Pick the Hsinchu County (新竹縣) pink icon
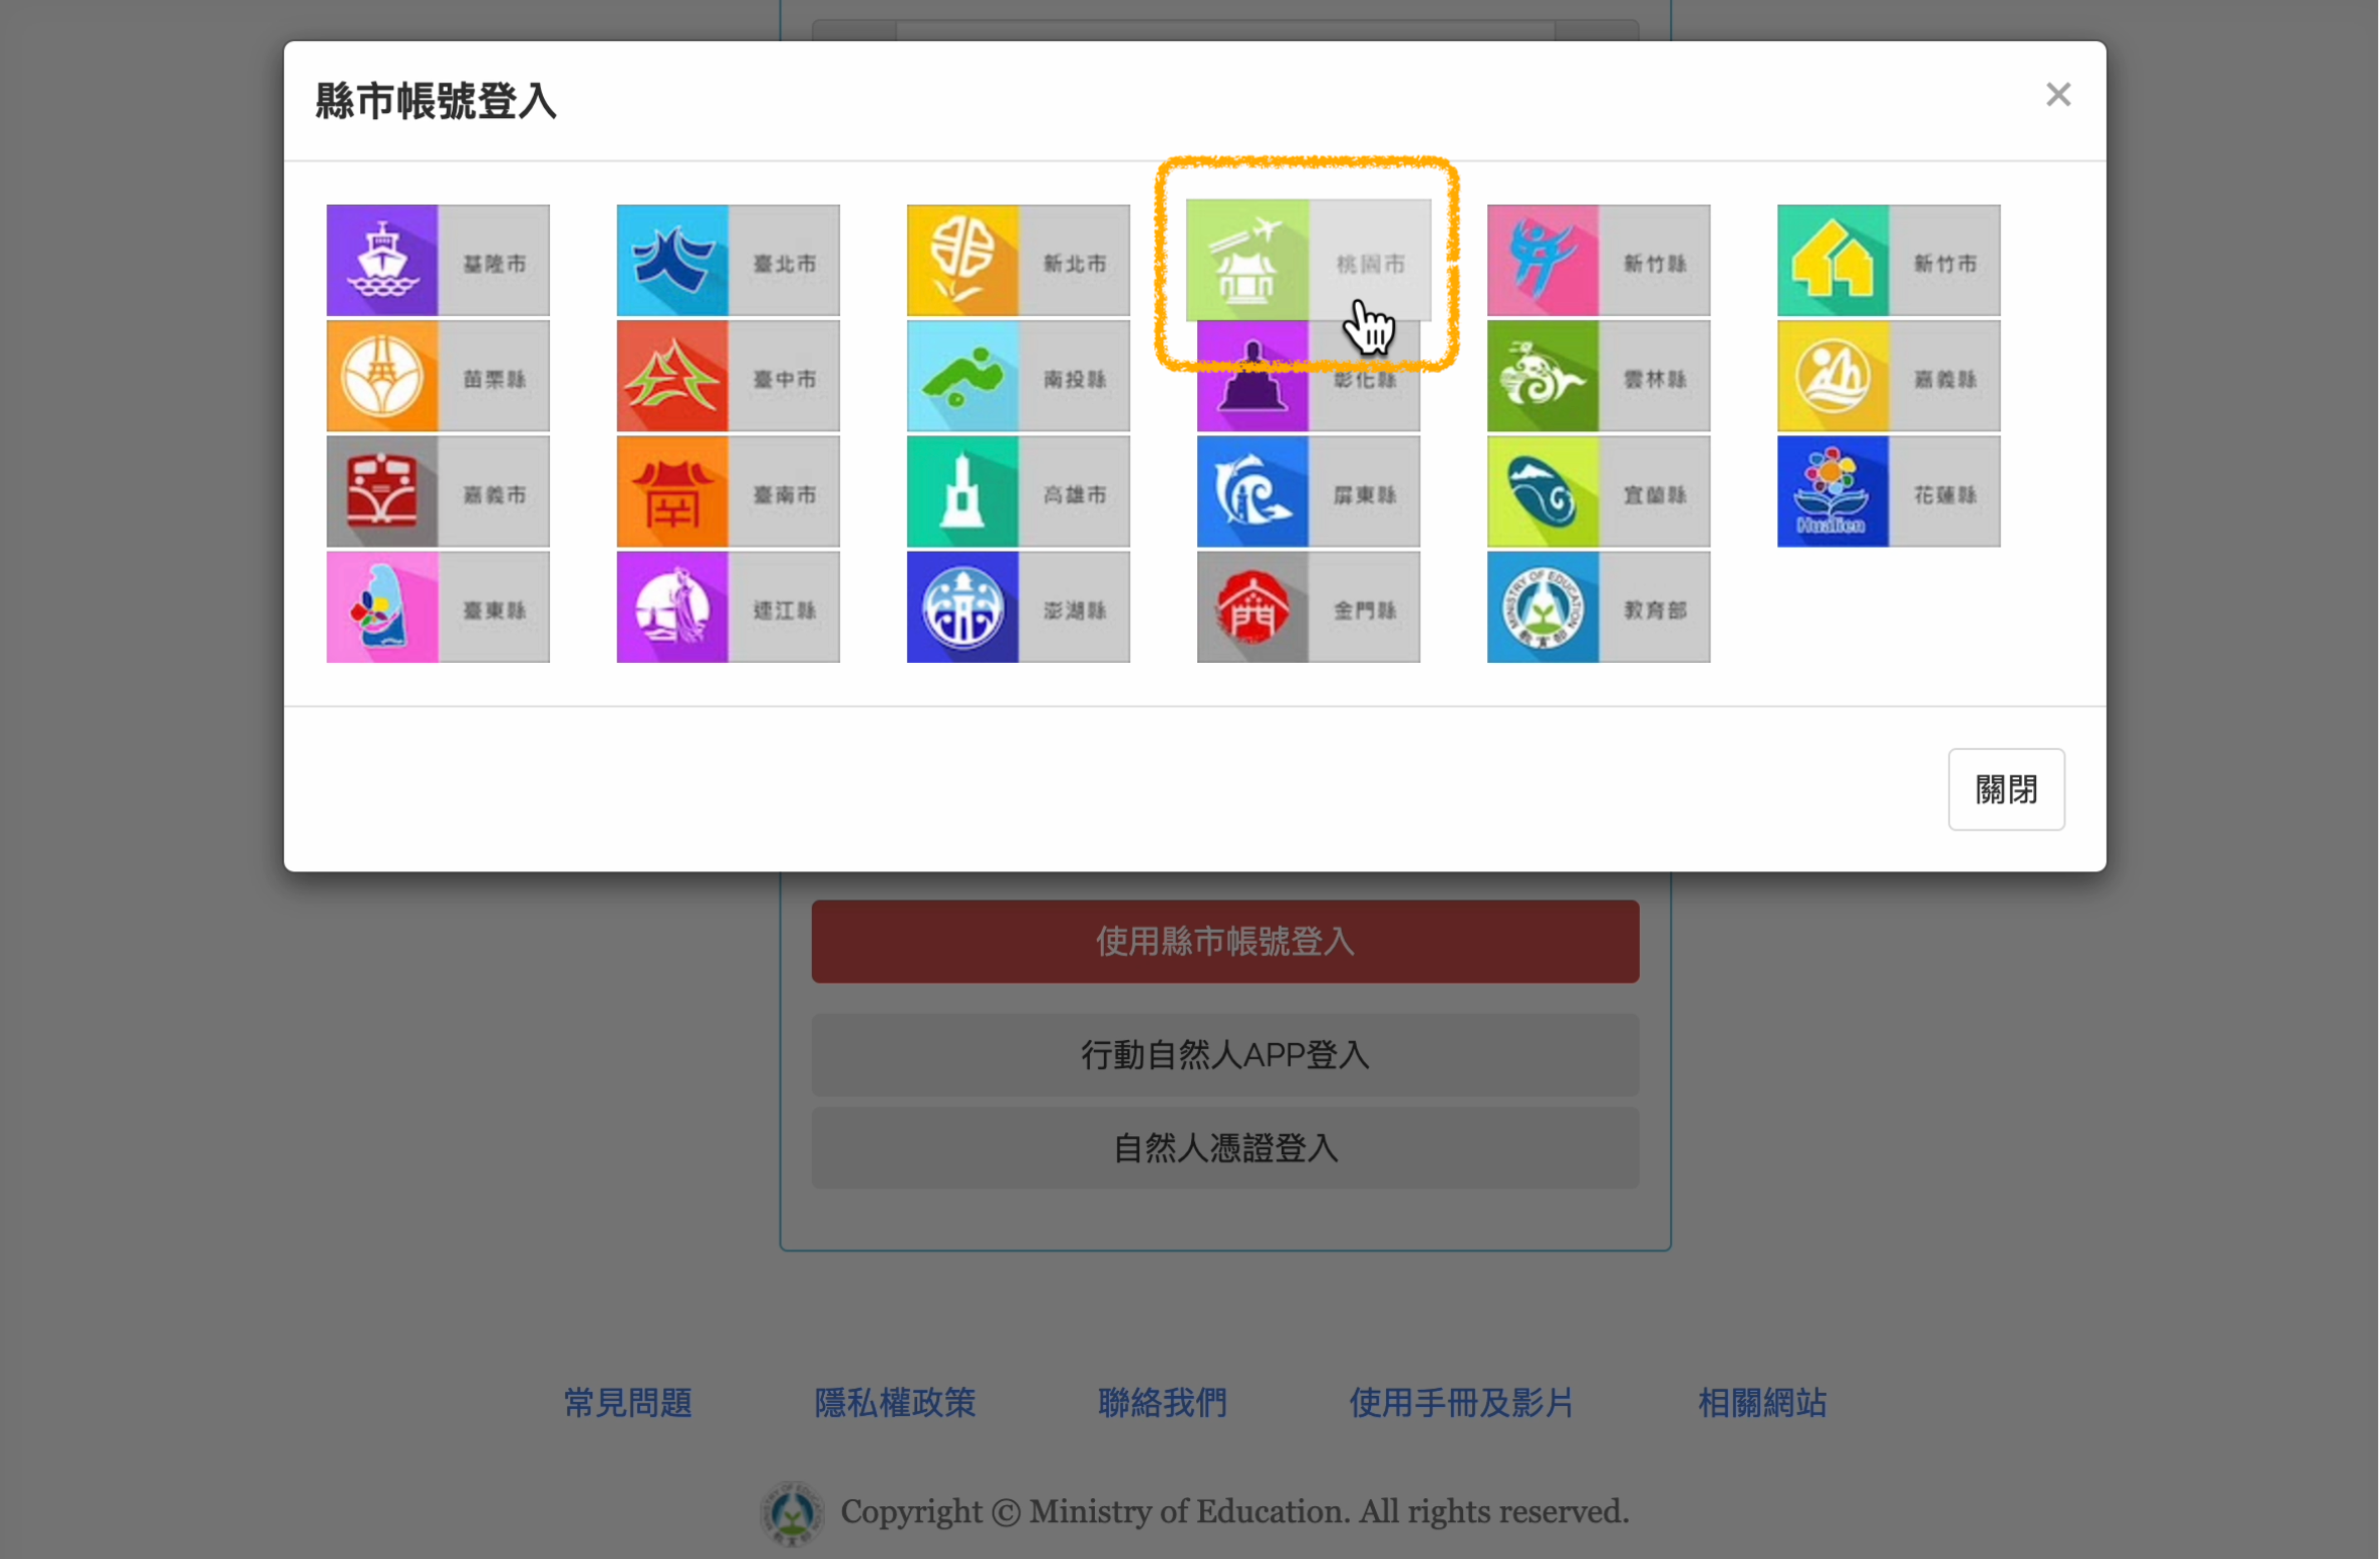The image size is (2380, 1559). (1542, 261)
